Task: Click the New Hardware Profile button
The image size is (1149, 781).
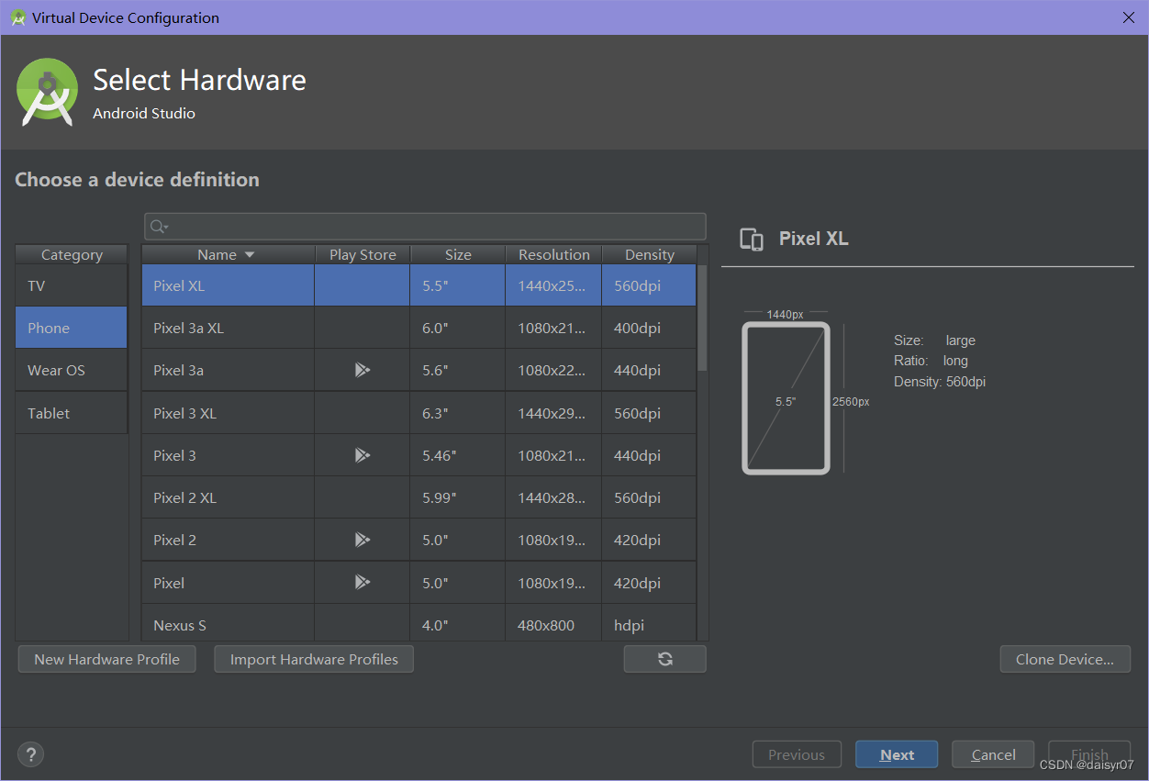Action: (x=106, y=659)
